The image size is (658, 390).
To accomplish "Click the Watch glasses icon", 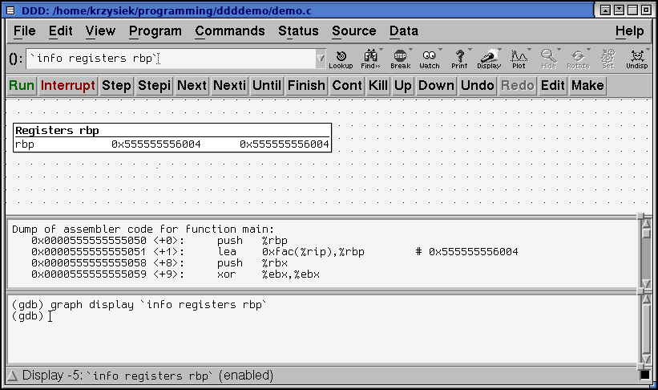I will pyautogui.click(x=430, y=59).
